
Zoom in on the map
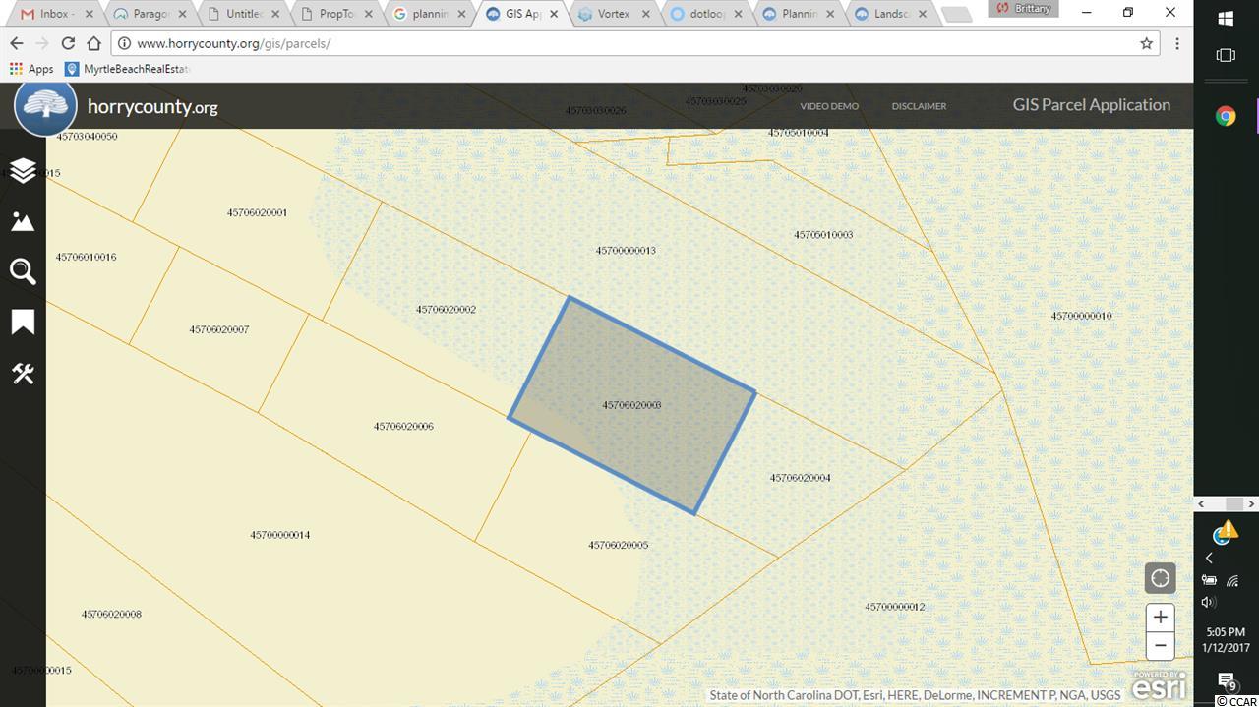[1160, 617]
